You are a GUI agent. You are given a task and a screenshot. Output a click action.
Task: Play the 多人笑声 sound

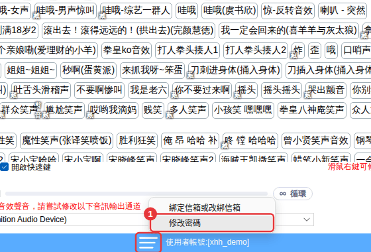(x=188, y=110)
